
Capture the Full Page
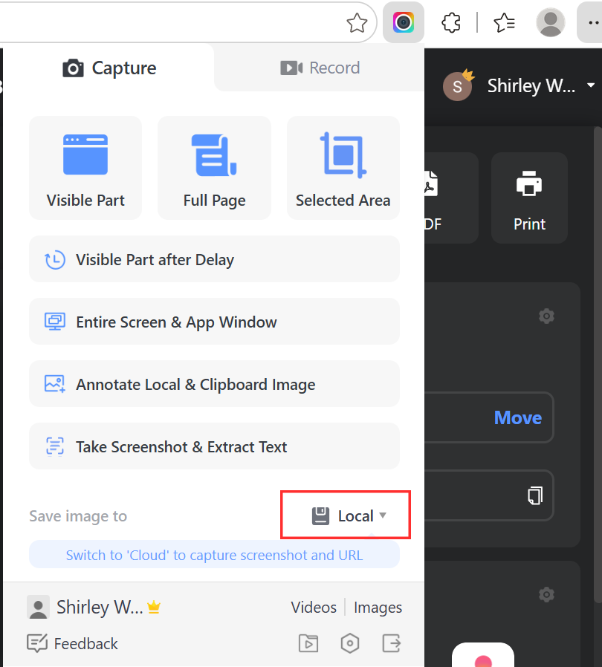(214, 168)
